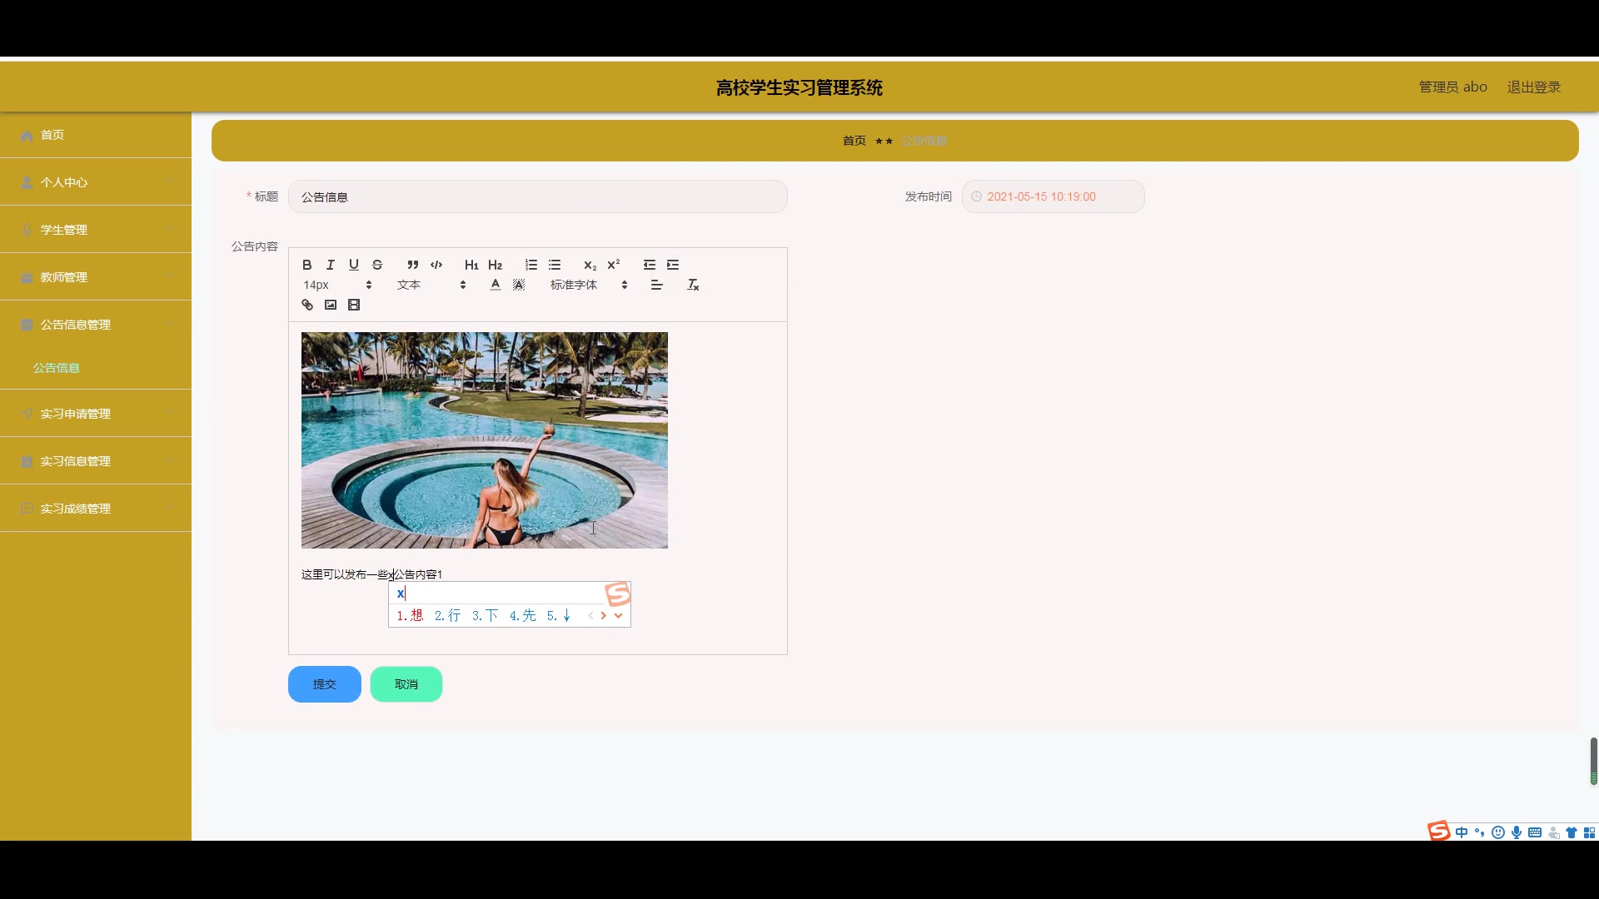The width and height of the screenshot is (1599, 899).
Task: Expand the IME candidate list downward
Action: pyautogui.click(x=619, y=616)
